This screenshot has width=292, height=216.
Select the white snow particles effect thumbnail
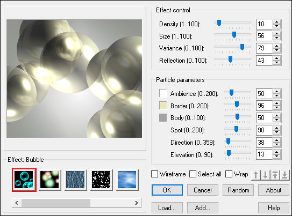(101, 180)
